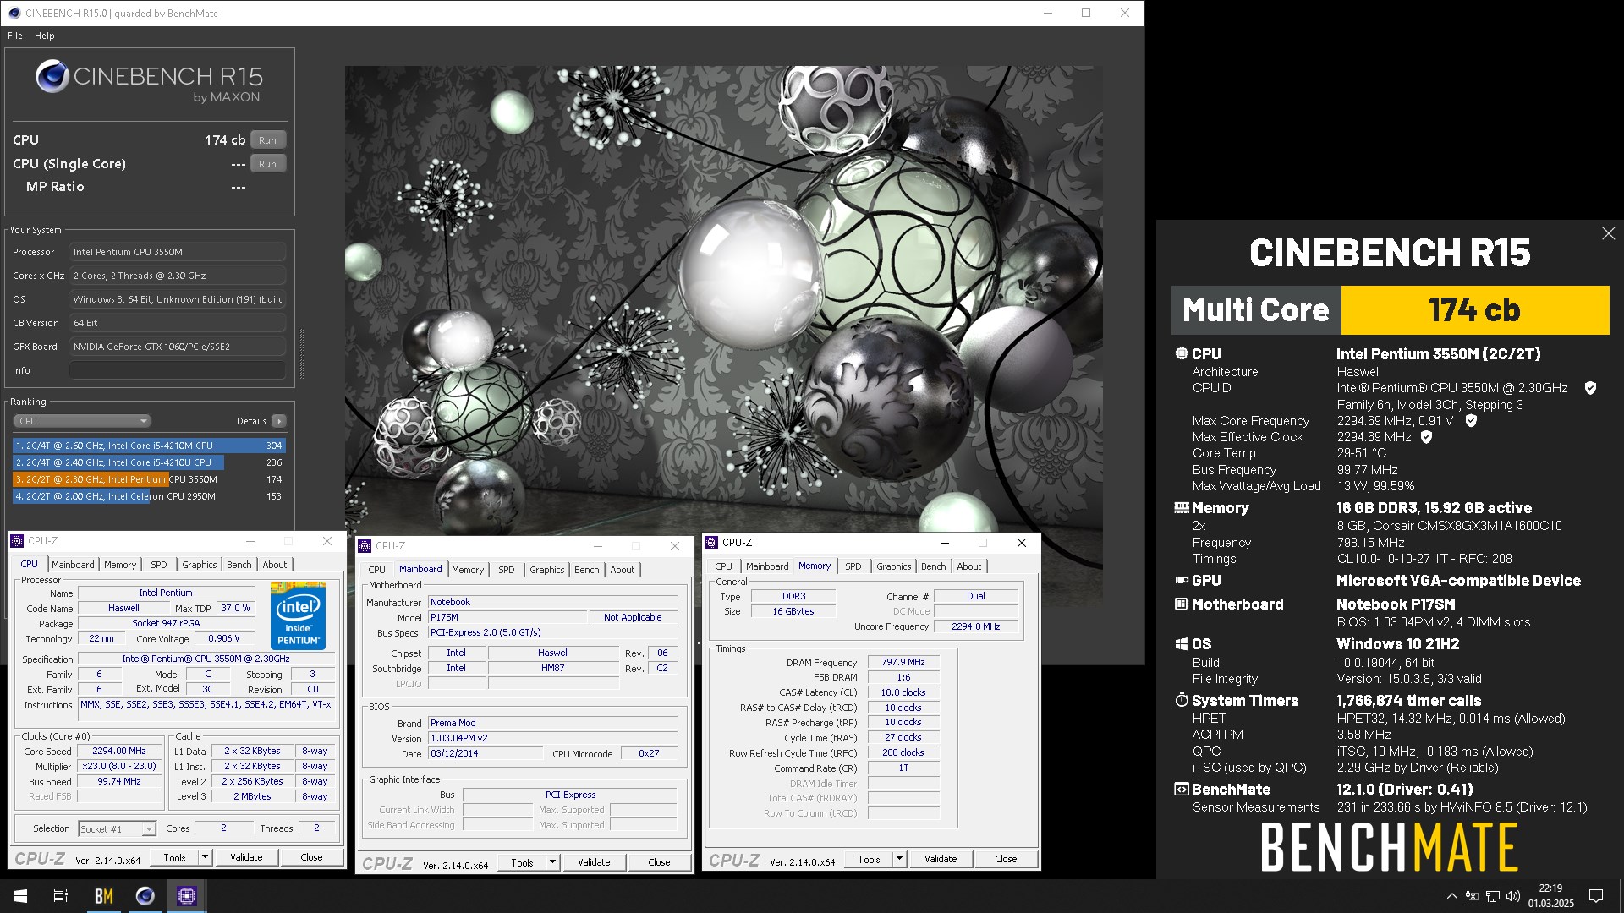Click the taskbar clock showing 22:19
The height and width of the screenshot is (913, 1624).
(x=1550, y=896)
